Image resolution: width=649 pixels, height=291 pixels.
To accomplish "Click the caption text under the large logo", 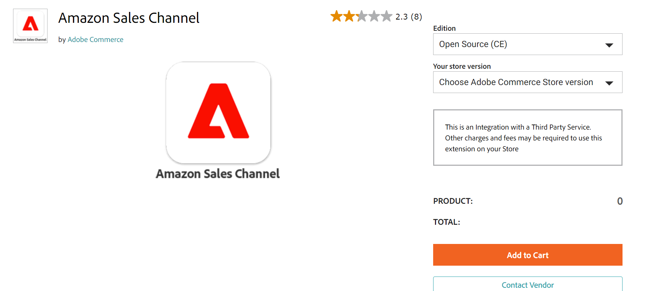I will coord(218,174).
